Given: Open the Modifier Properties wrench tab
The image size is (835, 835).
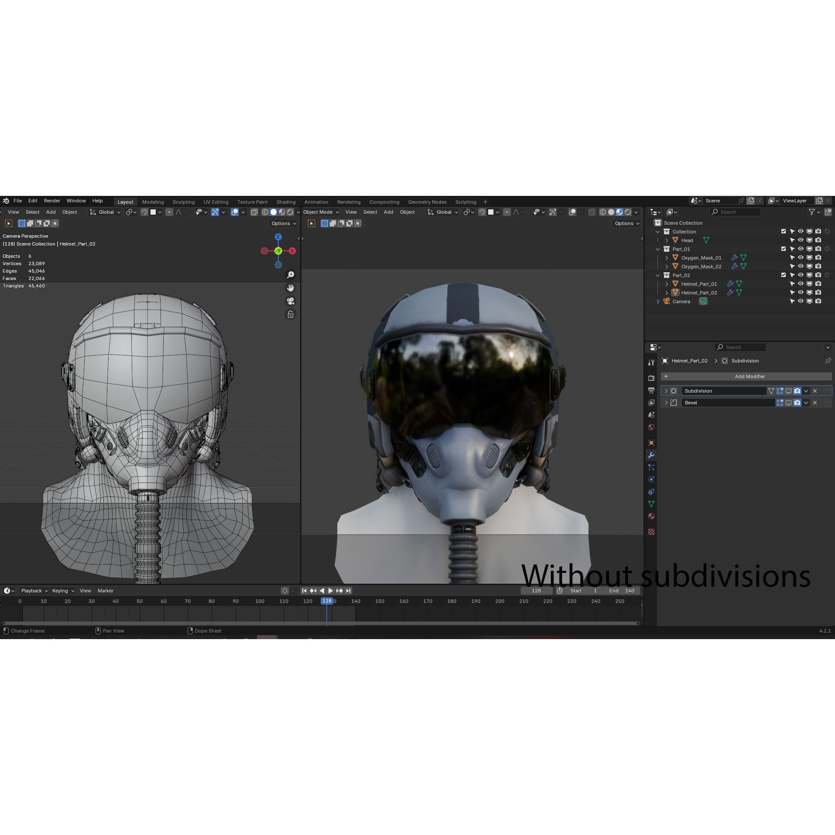Looking at the screenshot, I should (x=651, y=455).
